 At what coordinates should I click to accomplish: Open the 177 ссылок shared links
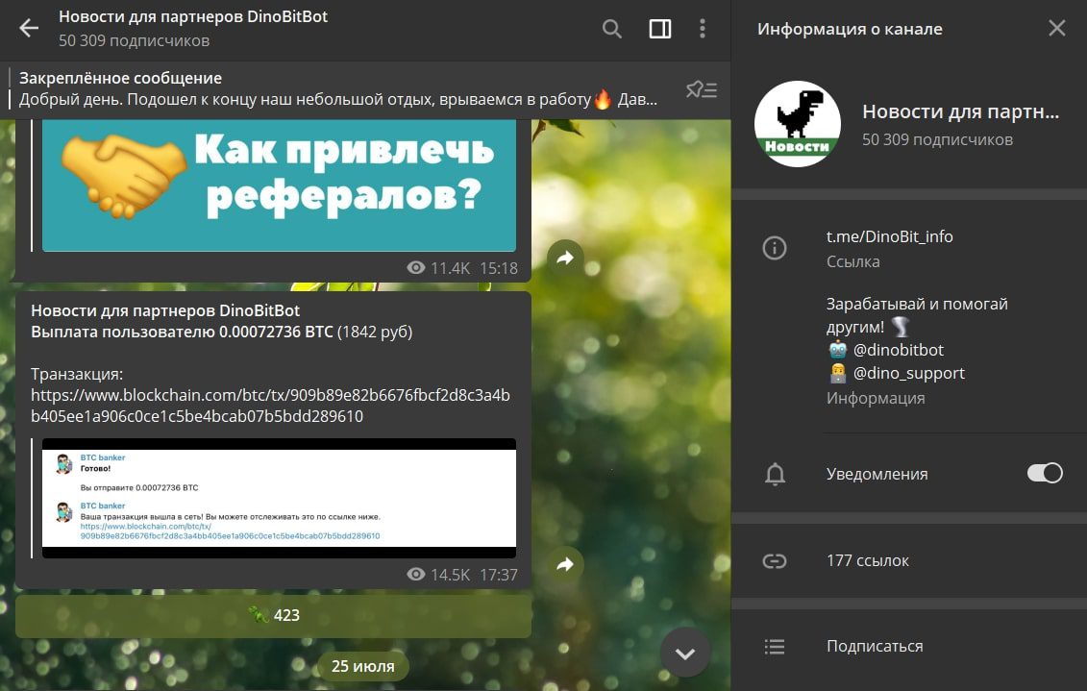coord(867,560)
